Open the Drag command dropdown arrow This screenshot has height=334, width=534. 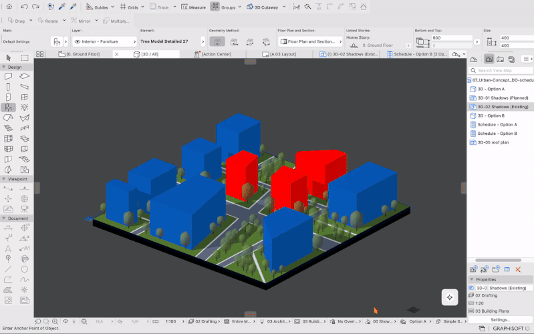[31, 21]
